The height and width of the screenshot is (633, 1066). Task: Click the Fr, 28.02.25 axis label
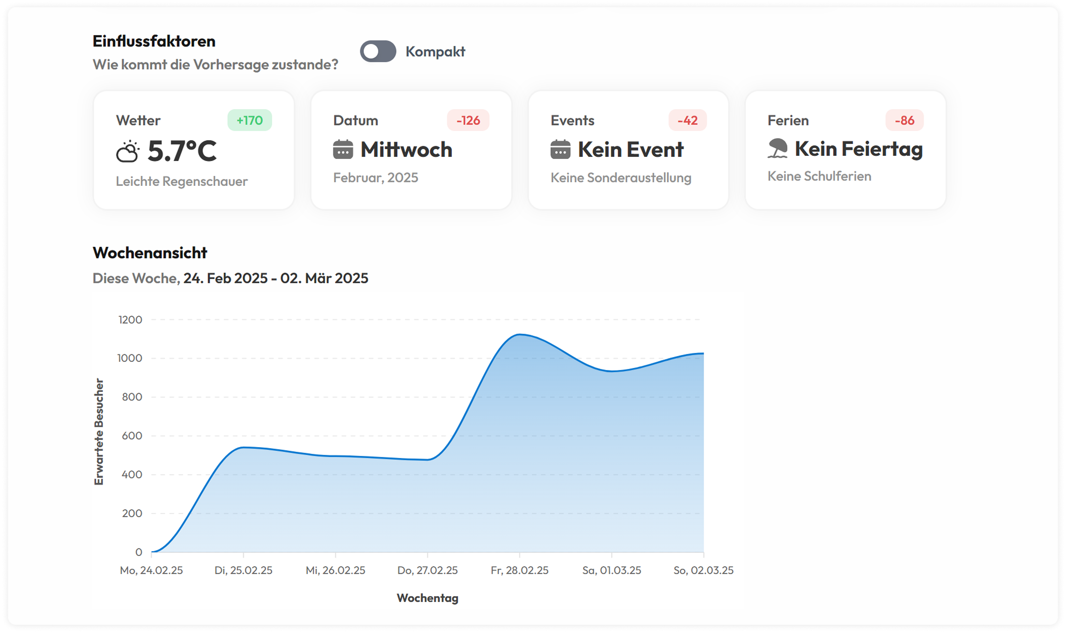pyautogui.click(x=519, y=570)
